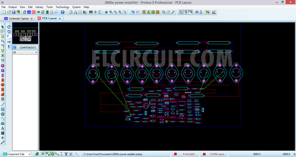This screenshot has height=157, width=296.
Task: Click the Zoom In magnifier icon
Action: (111, 12)
